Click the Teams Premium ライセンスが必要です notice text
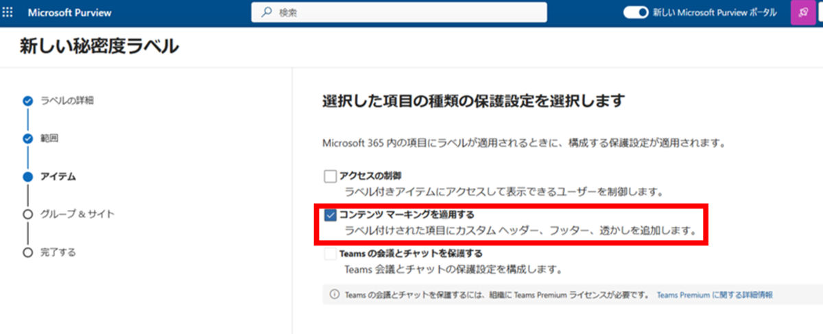823x334 pixels. (497, 295)
